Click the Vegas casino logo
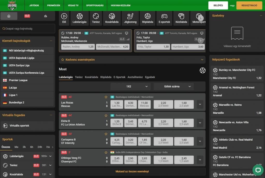The image size is (265, 178). 12,5
